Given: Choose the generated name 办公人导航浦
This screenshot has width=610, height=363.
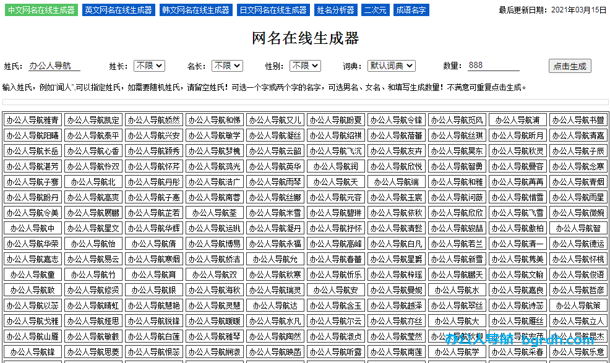Looking at the screenshot, I should [519, 120].
